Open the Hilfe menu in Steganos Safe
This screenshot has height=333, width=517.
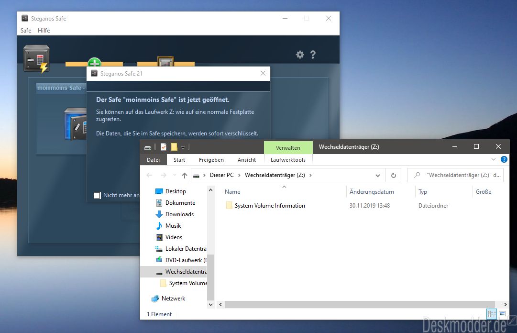pos(44,30)
